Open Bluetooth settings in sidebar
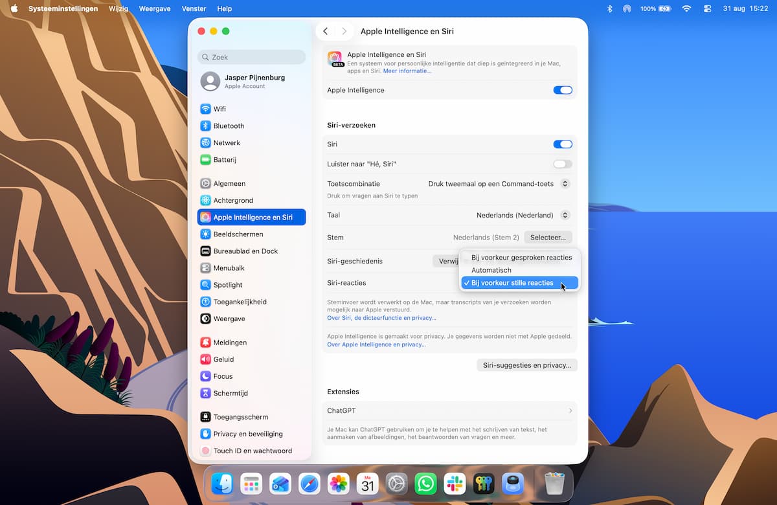Viewport: 777px width, 505px height. pos(251,126)
